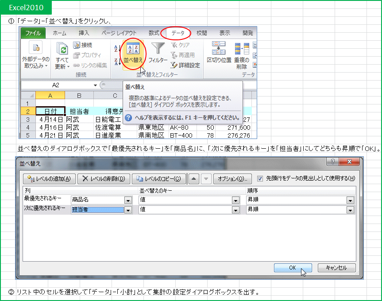The image size is (382, 301).
Task: Switch to the 表示 tab
Action: tap(224, 33)
